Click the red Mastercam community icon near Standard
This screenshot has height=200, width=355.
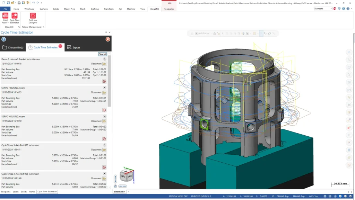coord(335,9)
